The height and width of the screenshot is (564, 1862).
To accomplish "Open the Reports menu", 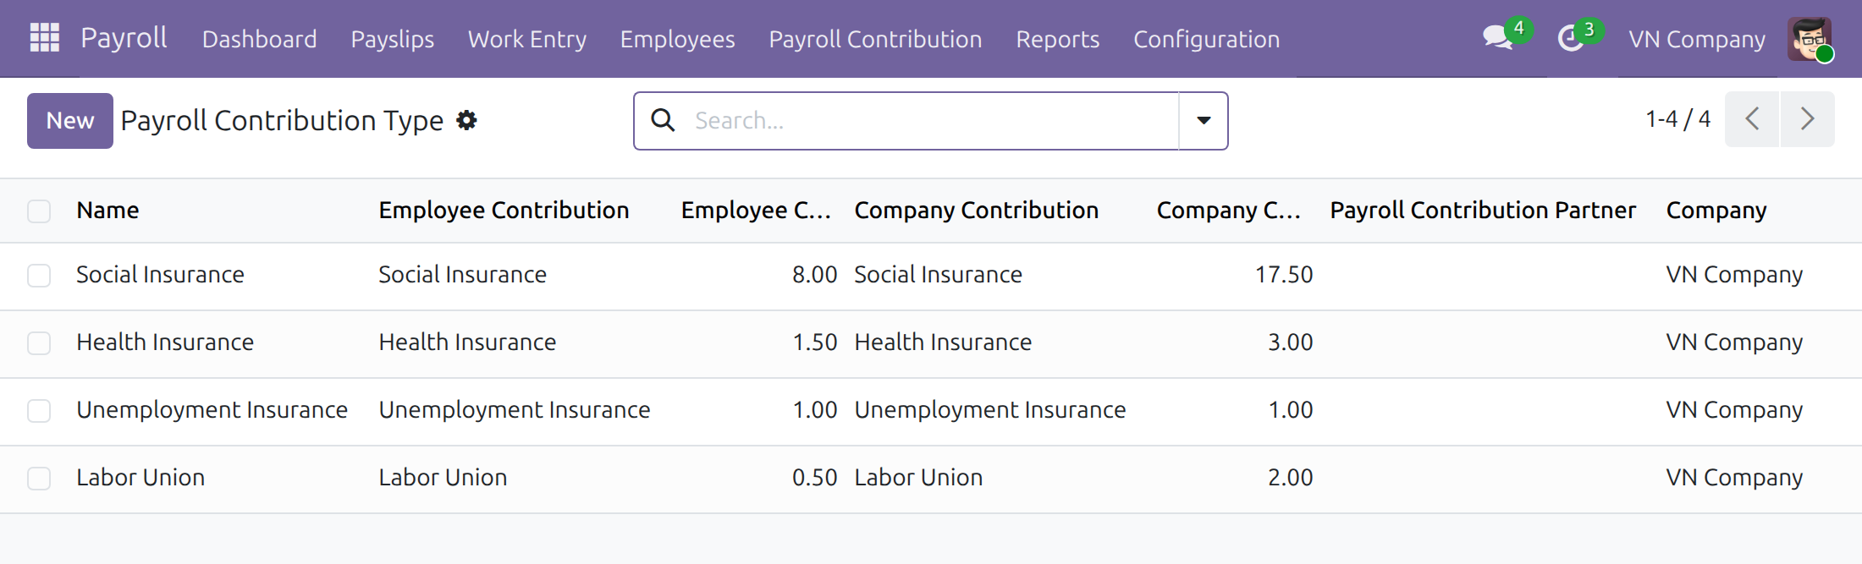I will pyautogui.click(x=1057, y=39).
